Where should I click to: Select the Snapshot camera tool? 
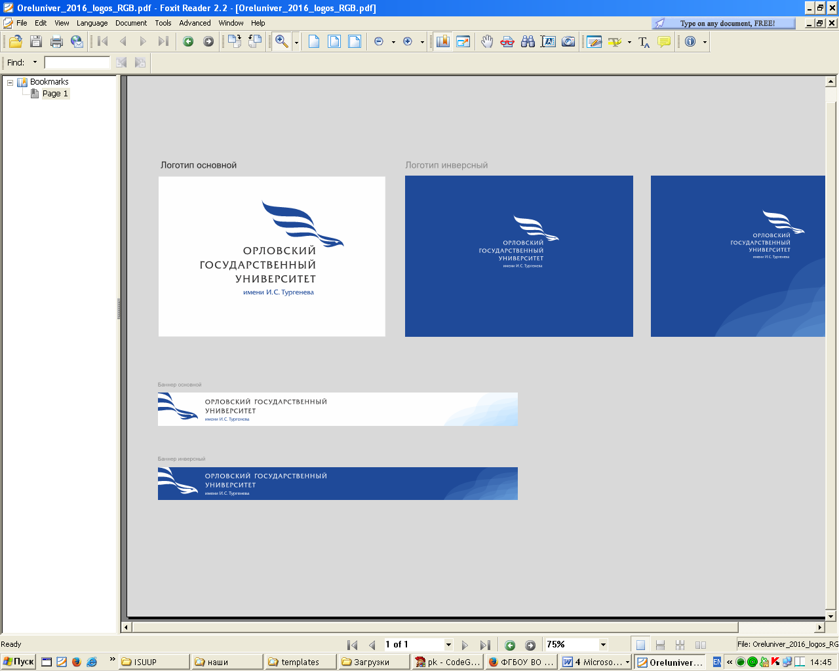click(x=568, y=42)
